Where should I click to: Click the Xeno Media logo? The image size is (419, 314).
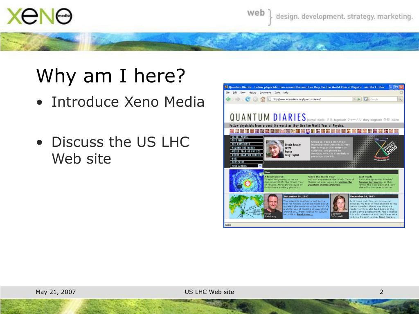pyautogui.click(x=39, y=16)
